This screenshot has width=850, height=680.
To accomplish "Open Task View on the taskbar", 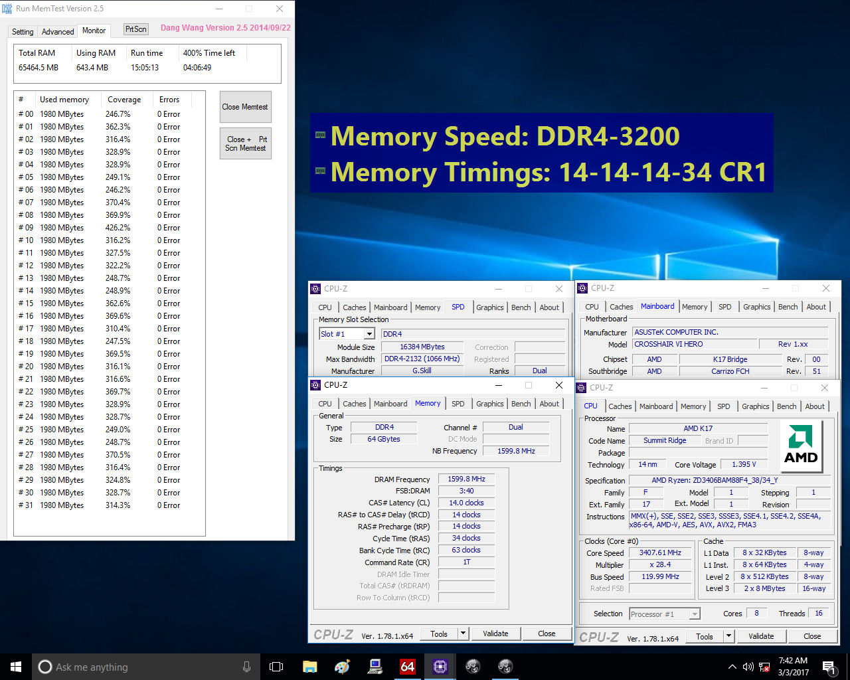I will click(x=276, y=667).
